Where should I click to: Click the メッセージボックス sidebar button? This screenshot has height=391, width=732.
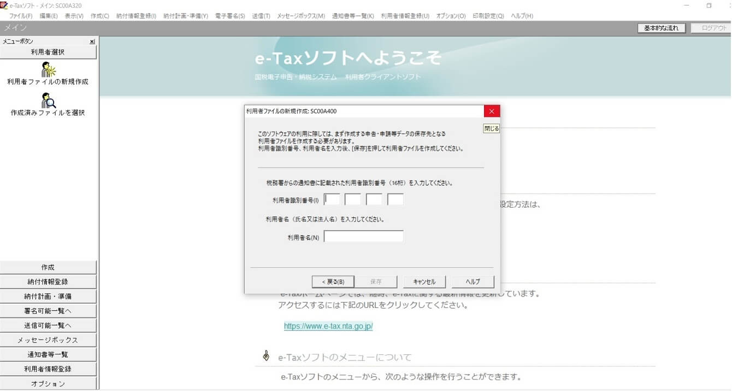[x=48, y=340]
